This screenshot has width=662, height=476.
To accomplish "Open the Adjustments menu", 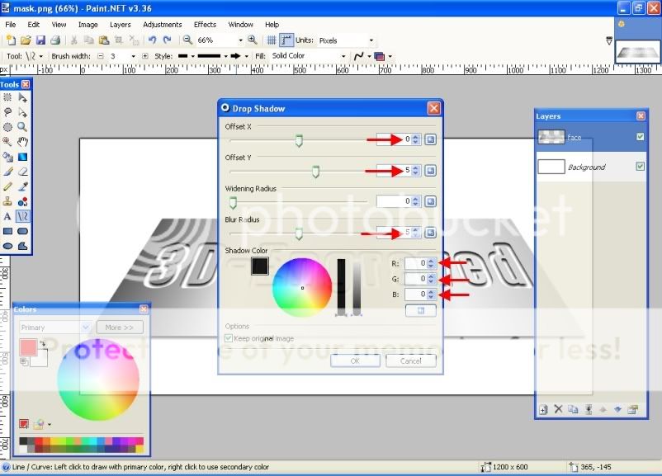I will coord(162,24).
